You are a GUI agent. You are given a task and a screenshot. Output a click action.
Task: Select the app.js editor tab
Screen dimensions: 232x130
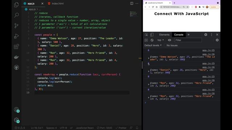click(31, 4)
